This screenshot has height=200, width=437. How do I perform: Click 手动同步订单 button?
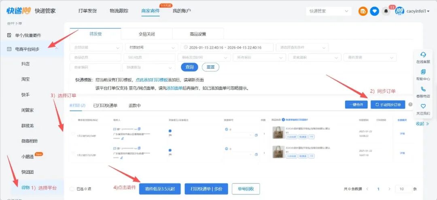(x=388, y=104)
